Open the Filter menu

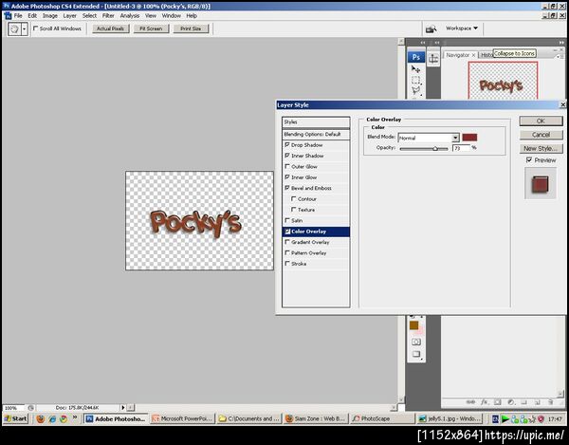(108, 15)
